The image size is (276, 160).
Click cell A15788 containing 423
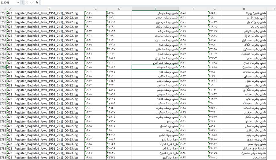[x=10, y=158]
